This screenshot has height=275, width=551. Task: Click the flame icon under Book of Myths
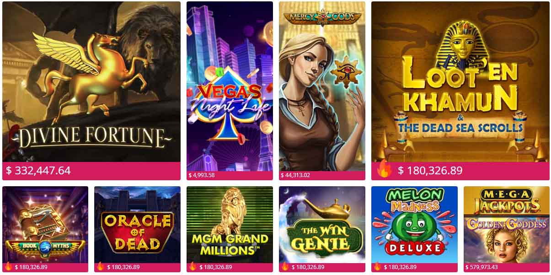tap(8, 266)
